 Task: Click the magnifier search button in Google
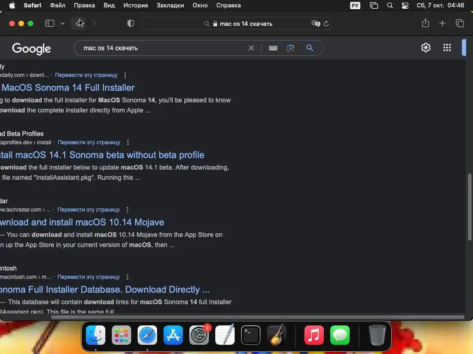coord(309,48)
